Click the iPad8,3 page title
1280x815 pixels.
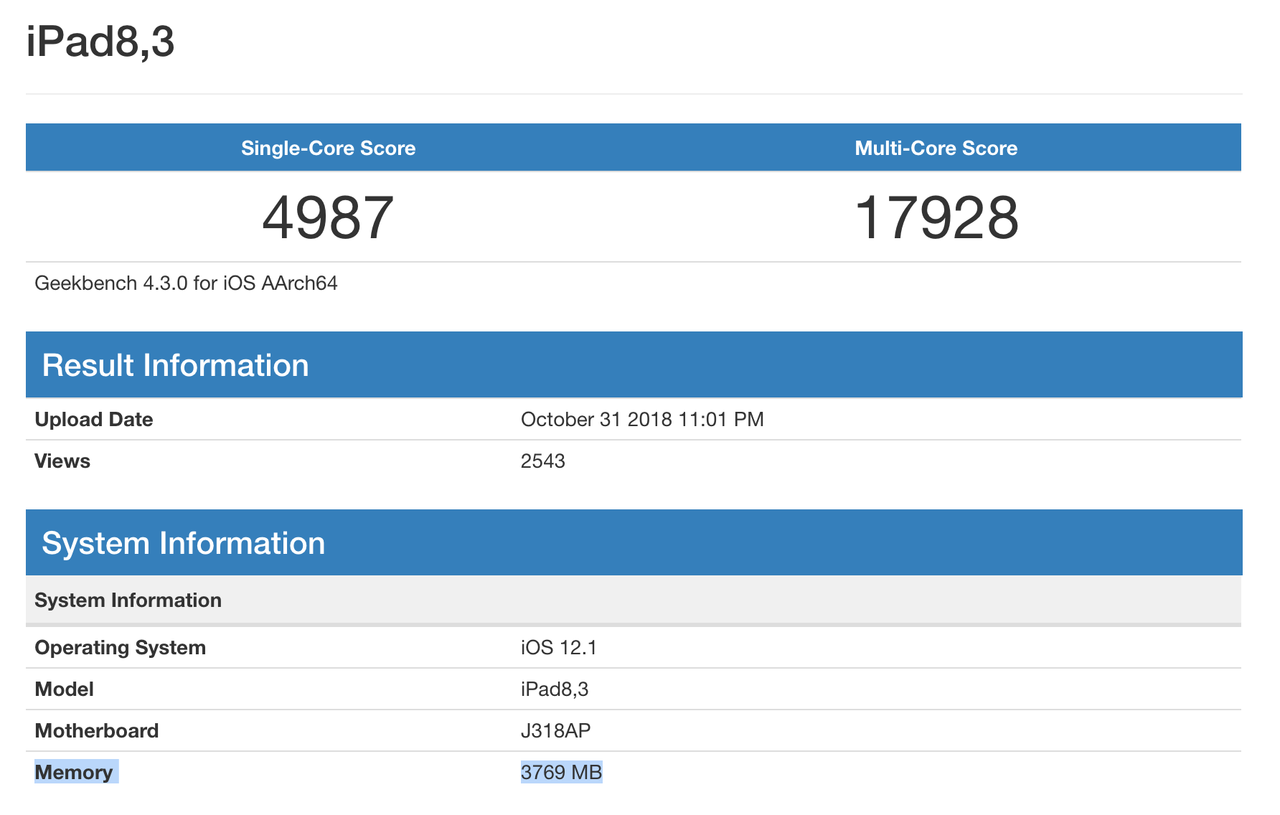[100, 42]
